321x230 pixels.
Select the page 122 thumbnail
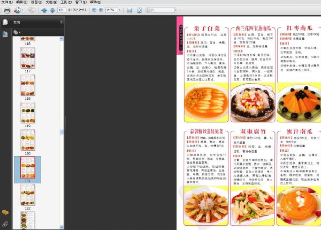(28, 195)
